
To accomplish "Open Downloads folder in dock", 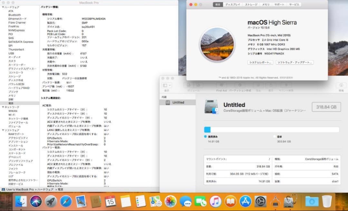I will [312, 201].
